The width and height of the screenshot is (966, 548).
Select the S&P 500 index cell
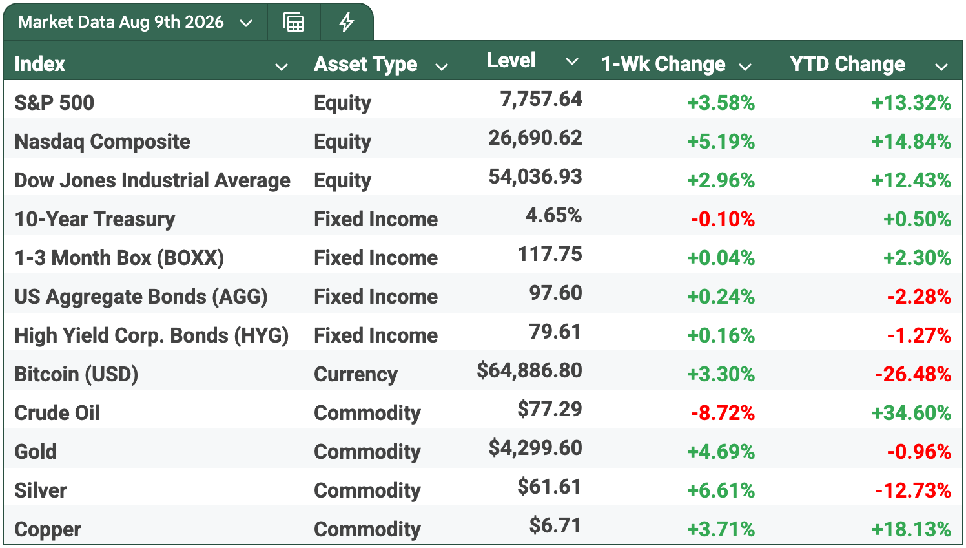coord(54,103)
